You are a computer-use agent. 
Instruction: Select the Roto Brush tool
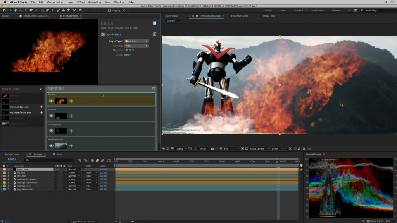click(74, 10)
